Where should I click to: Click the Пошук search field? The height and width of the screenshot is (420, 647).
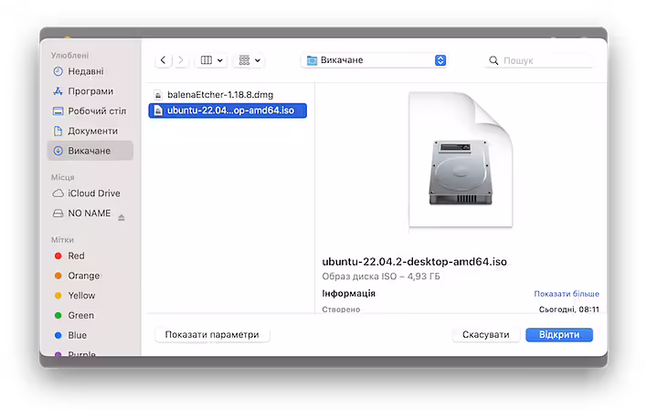(539, 60)
